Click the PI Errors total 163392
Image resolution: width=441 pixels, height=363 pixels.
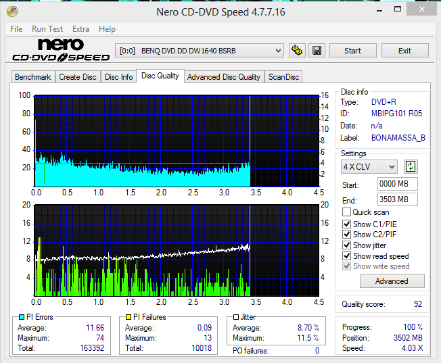(x=92, y=348)
